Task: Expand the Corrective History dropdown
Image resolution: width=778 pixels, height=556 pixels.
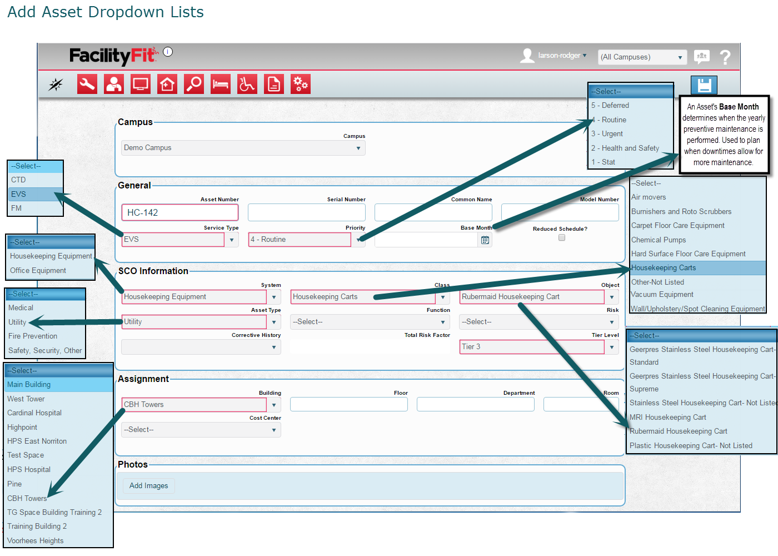Action: [x=201, y=347]
